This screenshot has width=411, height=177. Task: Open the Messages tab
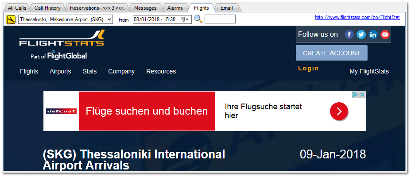click(x=145, y=8)
